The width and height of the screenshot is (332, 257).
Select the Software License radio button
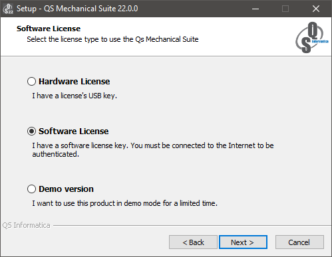tap(31, 131)
